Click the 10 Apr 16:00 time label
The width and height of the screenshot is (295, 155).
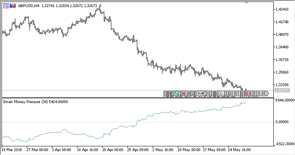pyautogui.click(x=87, y=150)
